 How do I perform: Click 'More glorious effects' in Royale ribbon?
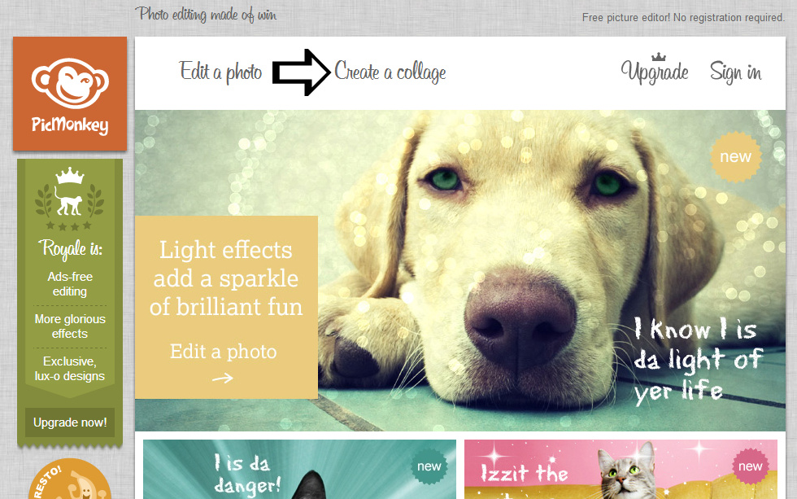[x=70, y=326]
